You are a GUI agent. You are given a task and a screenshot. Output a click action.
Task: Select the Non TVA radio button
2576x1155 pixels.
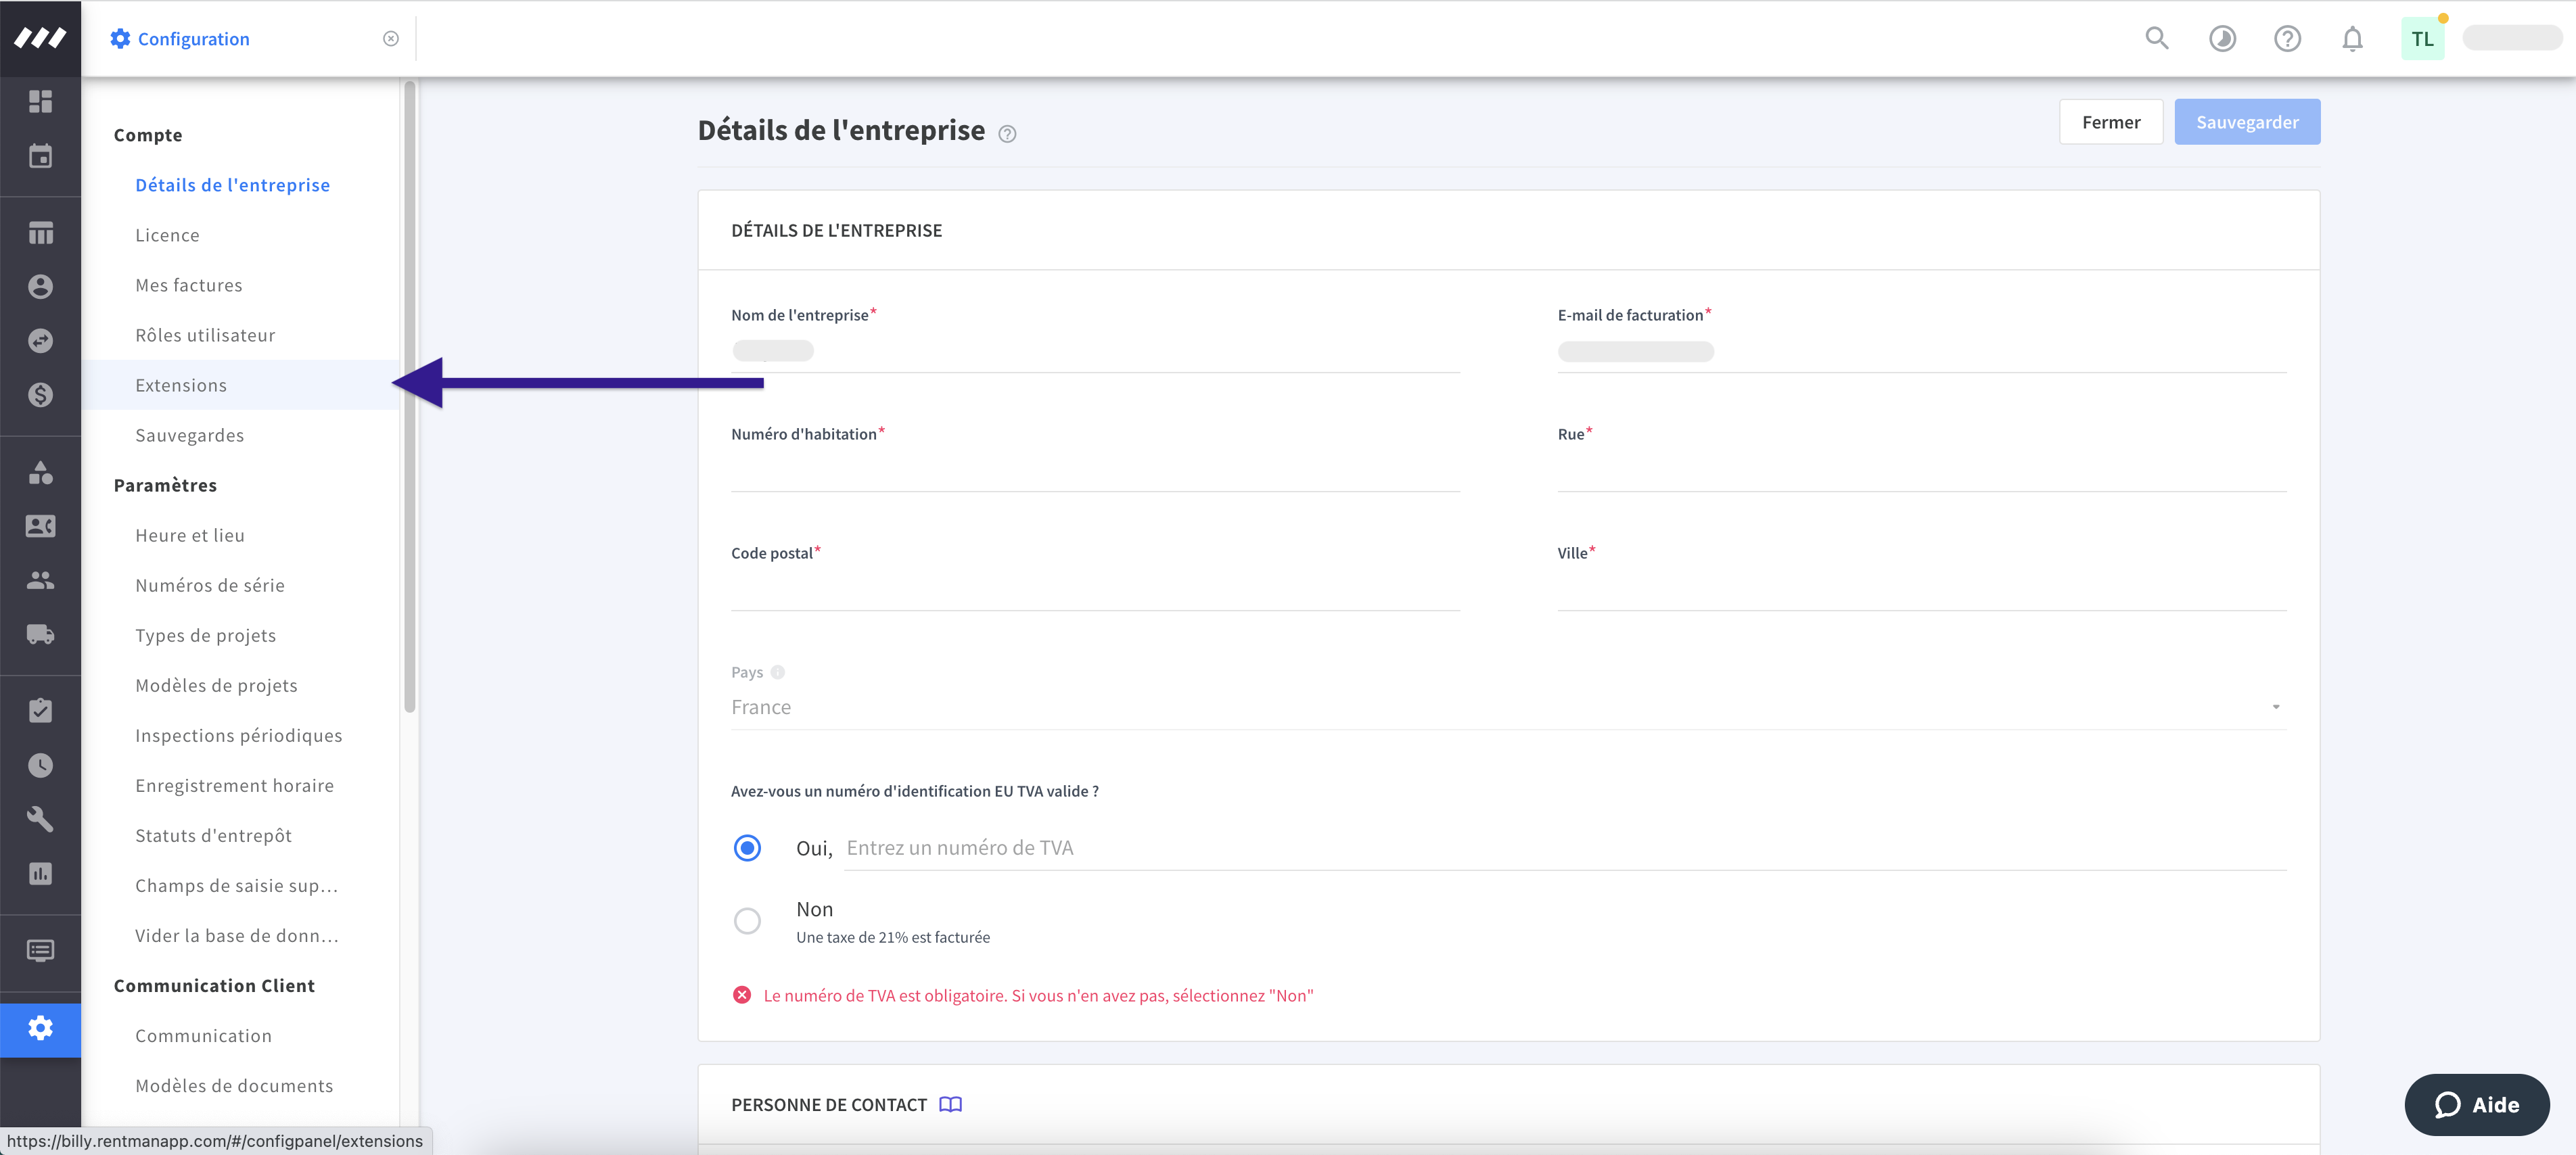747,920
